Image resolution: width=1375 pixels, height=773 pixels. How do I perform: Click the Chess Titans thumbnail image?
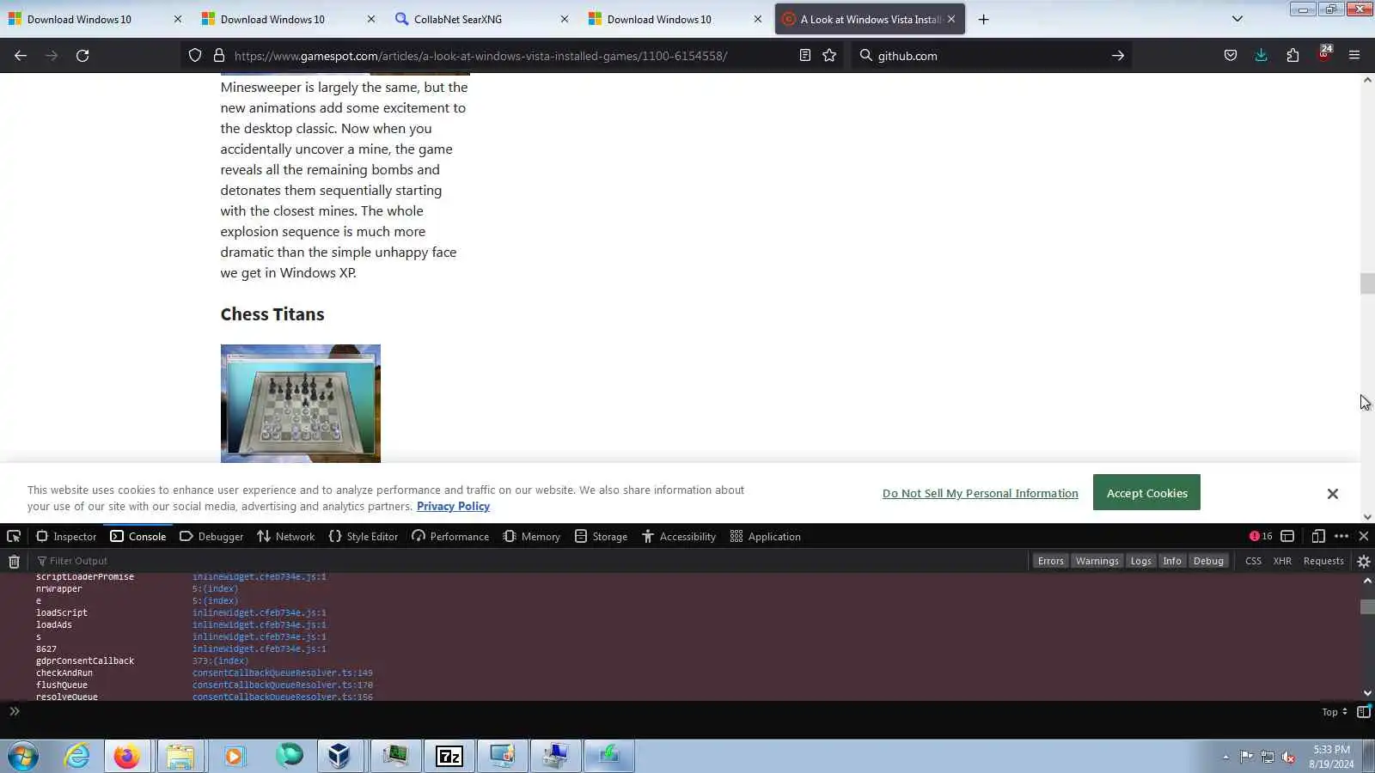(x=300, y=404)
